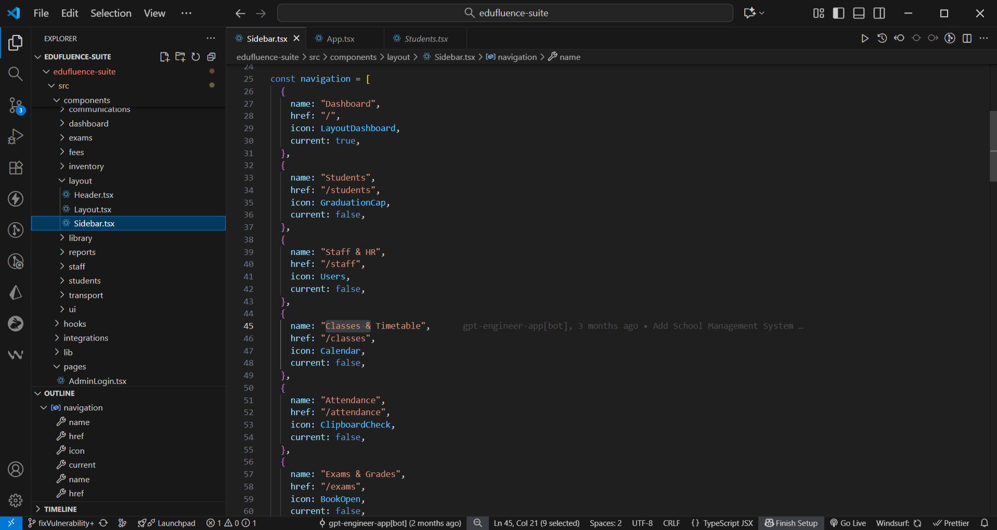Open the Extensions view

(x=16, y=167)
